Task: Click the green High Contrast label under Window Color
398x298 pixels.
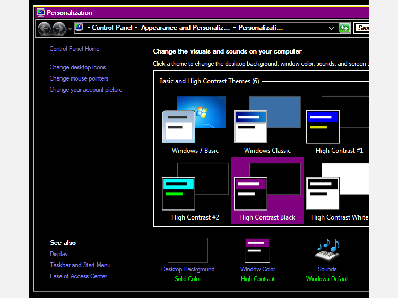Action: click(257, 279)
